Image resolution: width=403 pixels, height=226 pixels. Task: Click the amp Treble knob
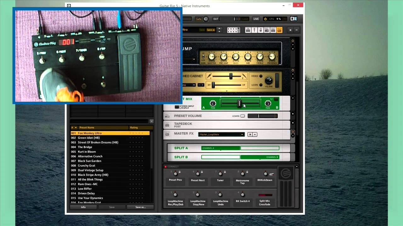coord(260,57)
